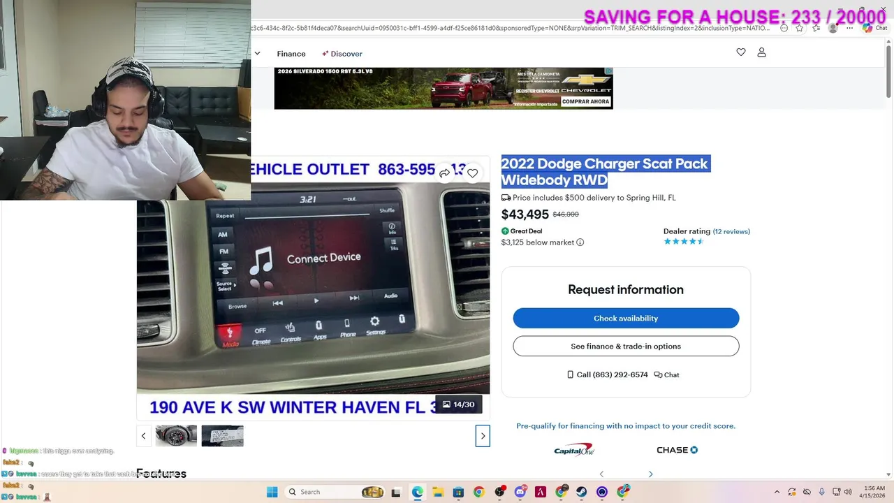Screen dimensions: 894x503
Task: Click the cloud sync icon in system tray
Action: [x=807, y=492]
